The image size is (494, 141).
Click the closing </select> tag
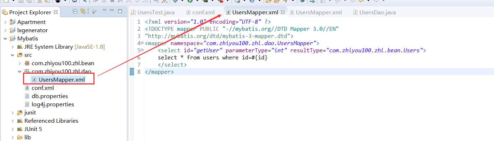172,65
